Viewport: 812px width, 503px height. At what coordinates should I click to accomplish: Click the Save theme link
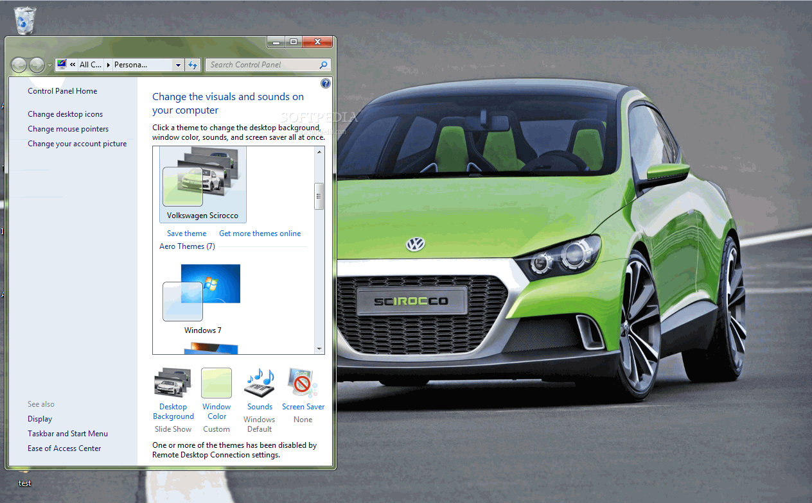point(187,234)
